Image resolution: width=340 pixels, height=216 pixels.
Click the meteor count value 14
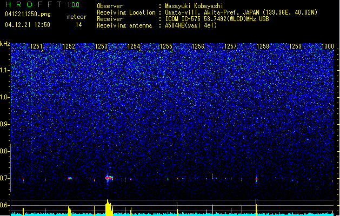tap(79, 25)
